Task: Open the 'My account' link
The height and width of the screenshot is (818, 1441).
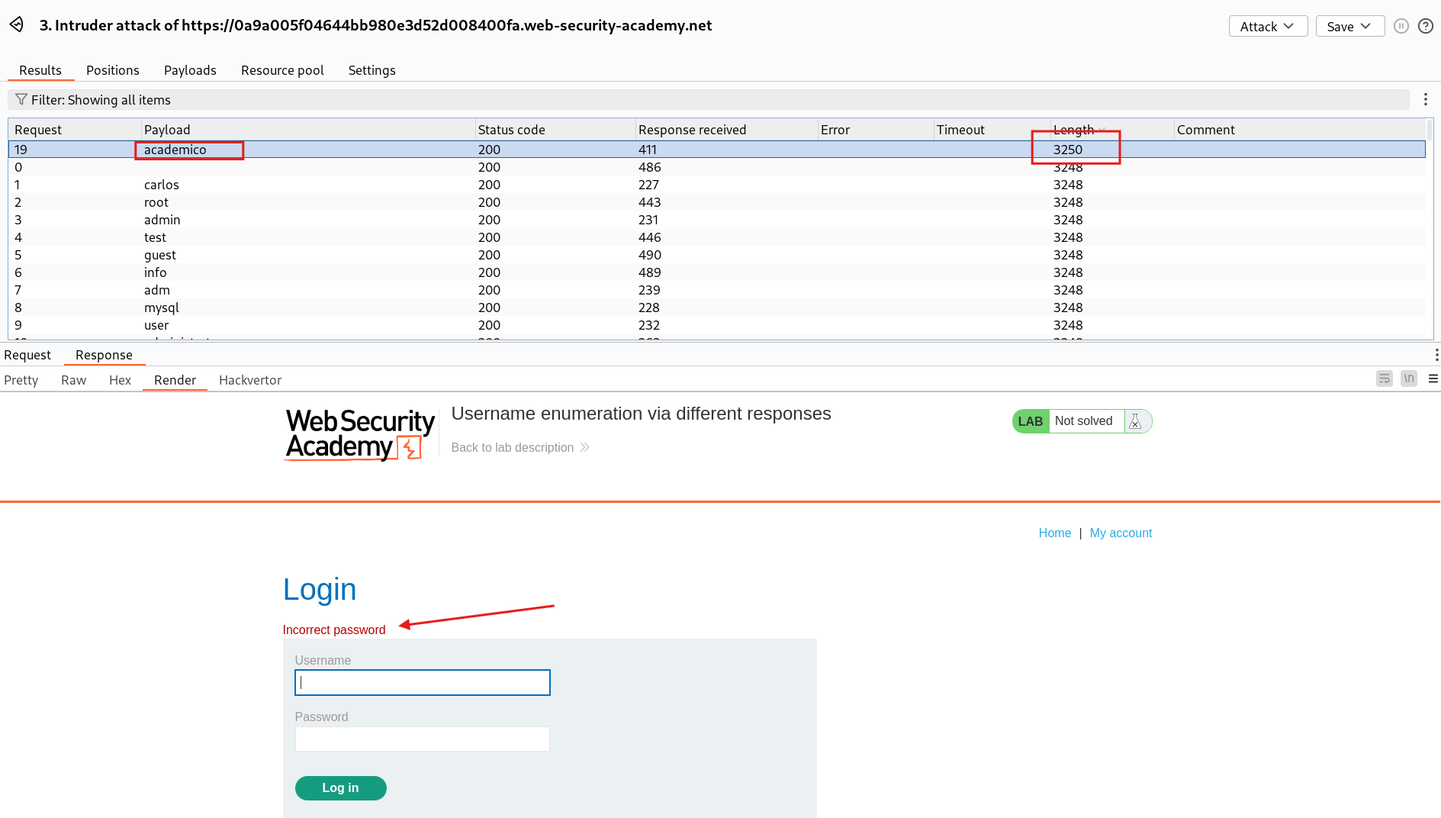Action: click(1121, 533)
